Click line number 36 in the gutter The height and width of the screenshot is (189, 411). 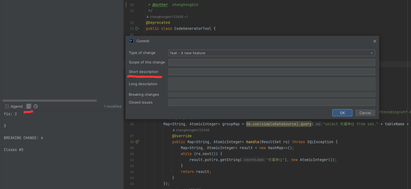click(132, 124)
